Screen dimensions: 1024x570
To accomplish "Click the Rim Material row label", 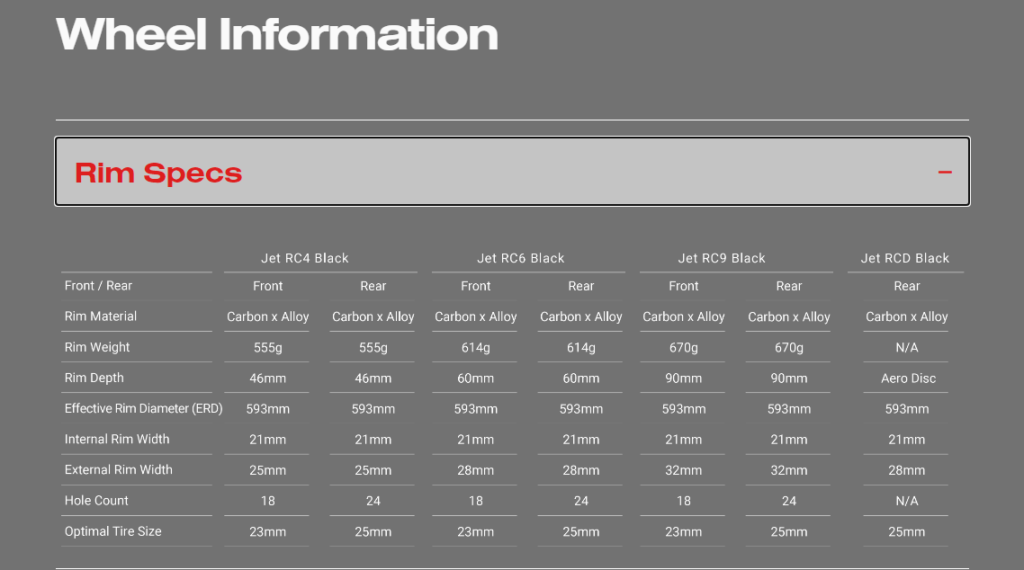I will (x=101, y=316).
